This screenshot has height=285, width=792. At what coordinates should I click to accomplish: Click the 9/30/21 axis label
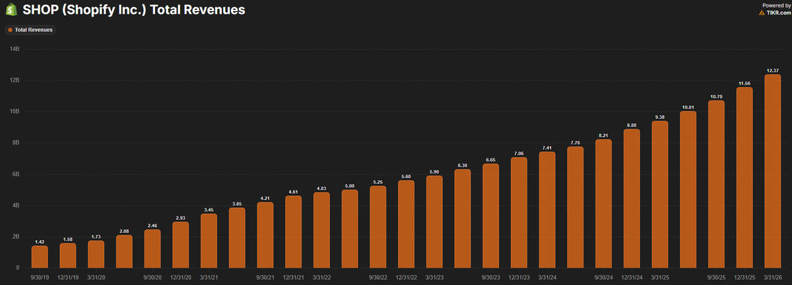[x=265, y=277]
